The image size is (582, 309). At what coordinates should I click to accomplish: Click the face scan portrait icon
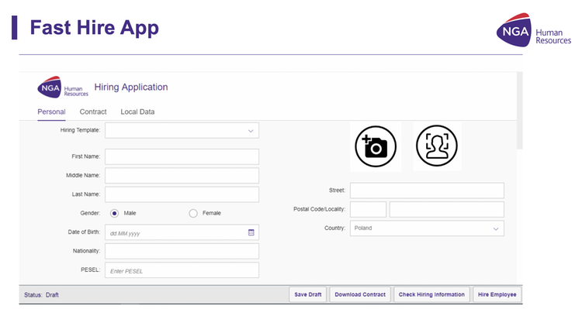[436, 146]
